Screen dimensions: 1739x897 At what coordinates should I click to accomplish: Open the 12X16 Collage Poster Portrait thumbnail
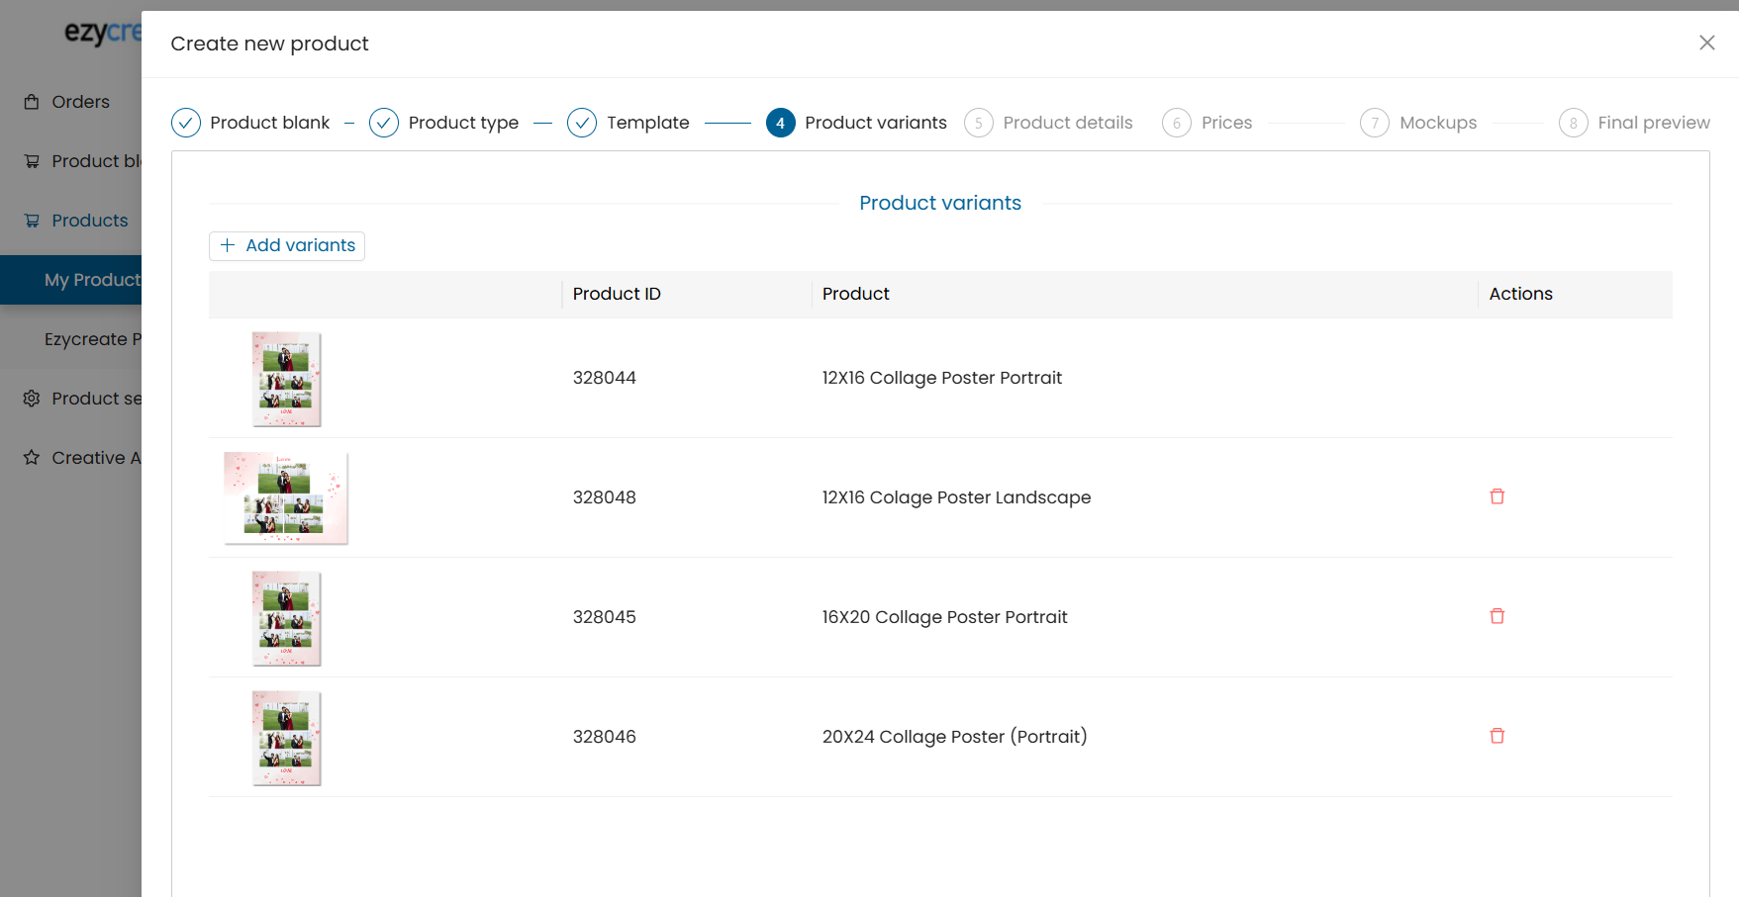coord(286,379)
